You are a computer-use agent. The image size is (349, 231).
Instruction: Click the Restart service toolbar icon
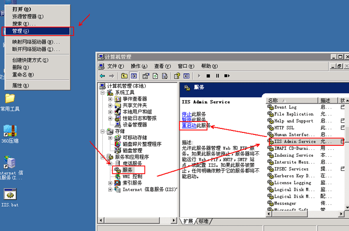(227, 76)
